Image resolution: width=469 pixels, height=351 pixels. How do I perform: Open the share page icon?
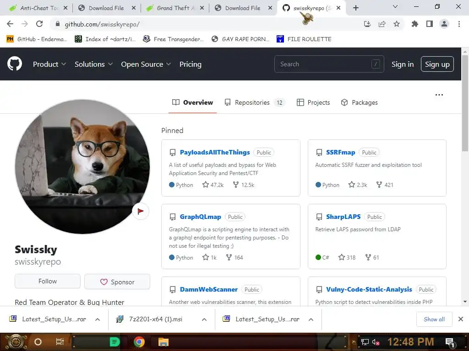pyautogui.click(x=382, y=24)
